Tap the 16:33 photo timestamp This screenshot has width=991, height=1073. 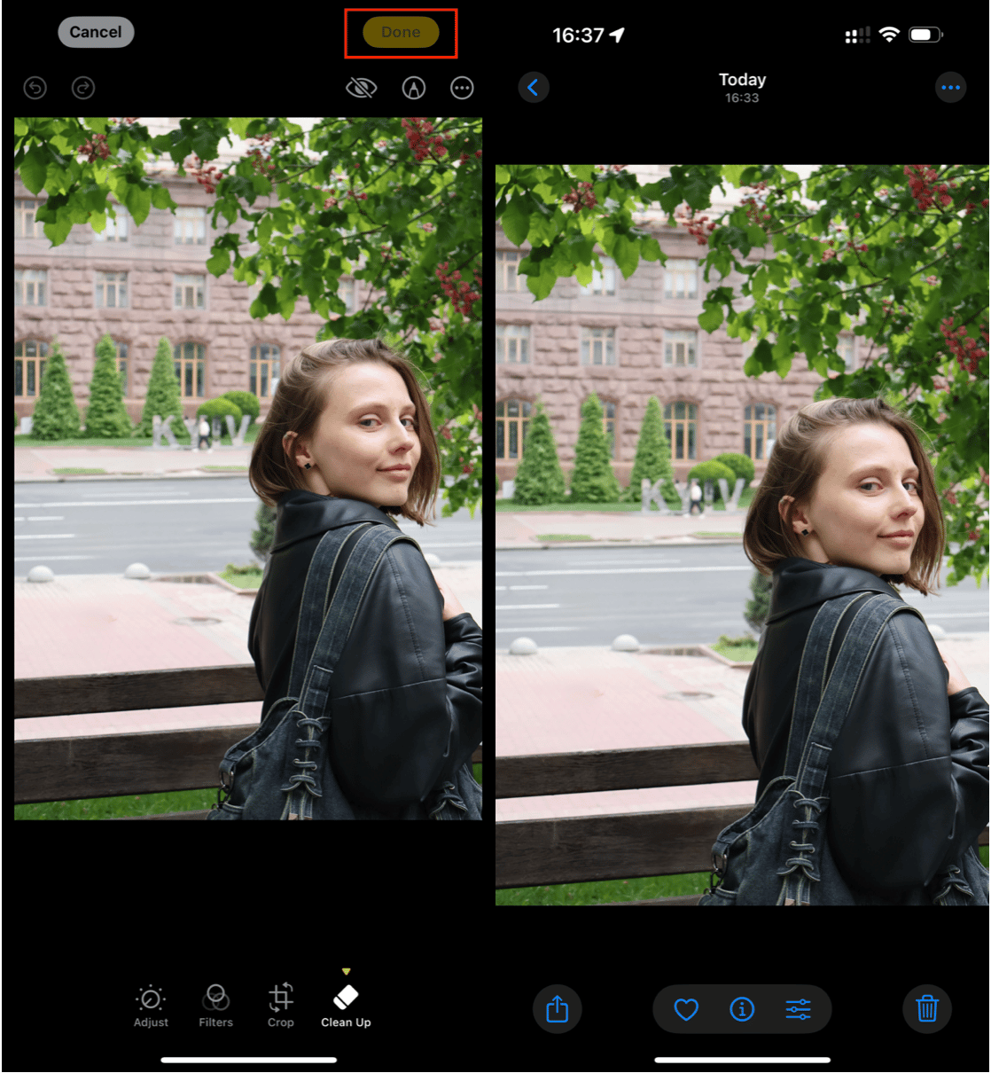tap(742, 98)
